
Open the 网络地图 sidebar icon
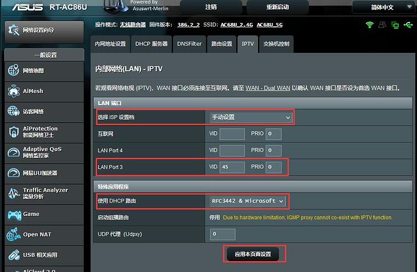(13, 71)
